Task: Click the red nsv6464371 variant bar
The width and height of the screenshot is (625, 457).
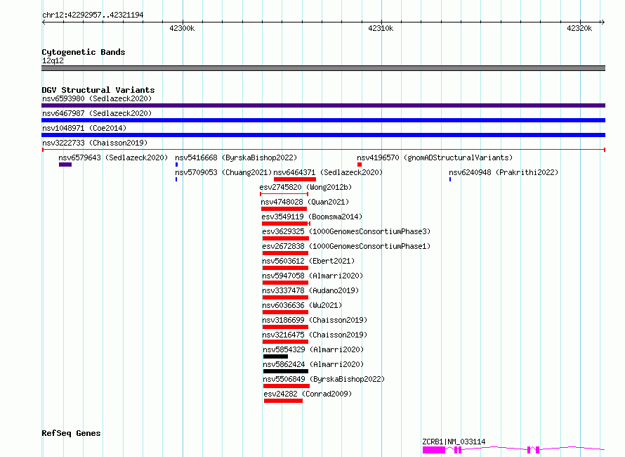Action: pyautogui.click(x=295, y=179)
